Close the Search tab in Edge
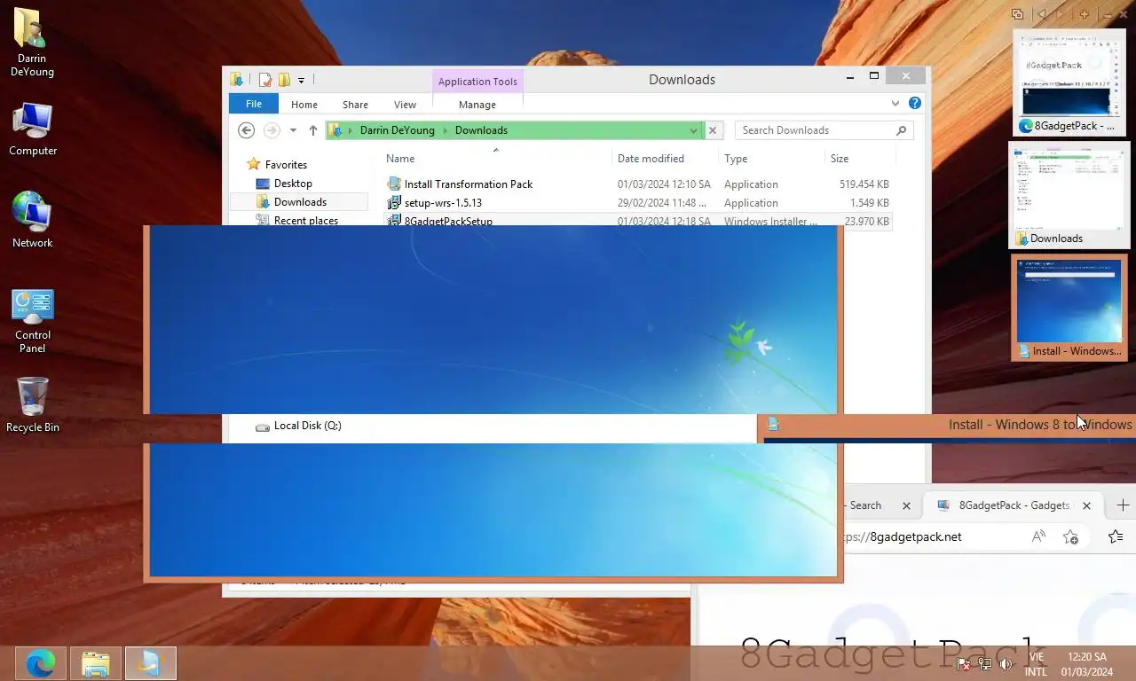 pyautogui.click(x=906, y=505)
